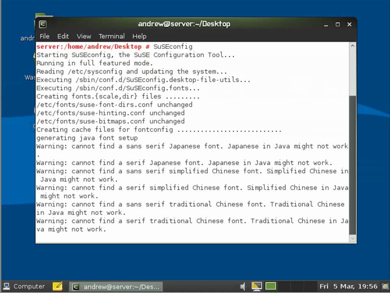Open the display resolution applet icon

(x=257, y=286)
